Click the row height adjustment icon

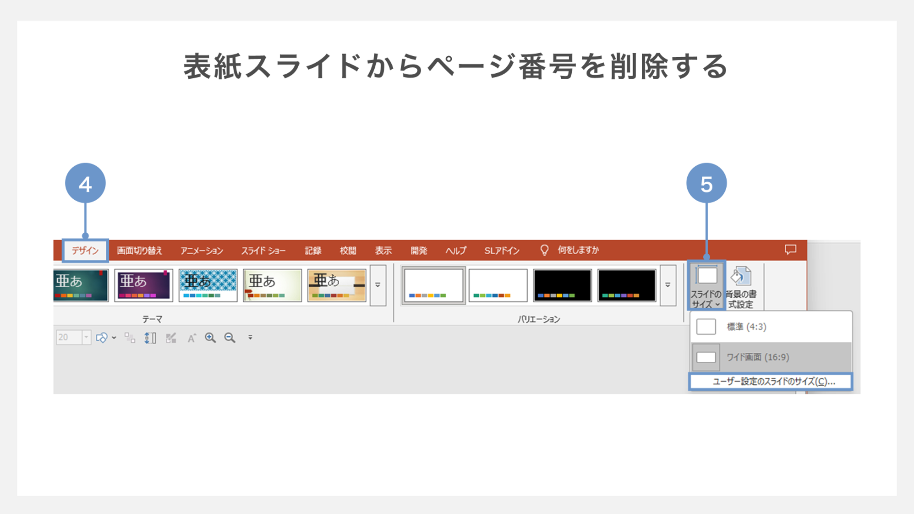pos(150,338)
